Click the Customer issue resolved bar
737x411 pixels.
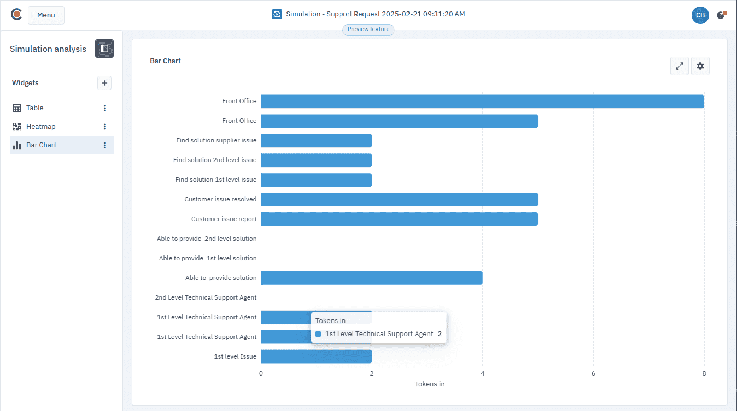[x=399, y=200]
